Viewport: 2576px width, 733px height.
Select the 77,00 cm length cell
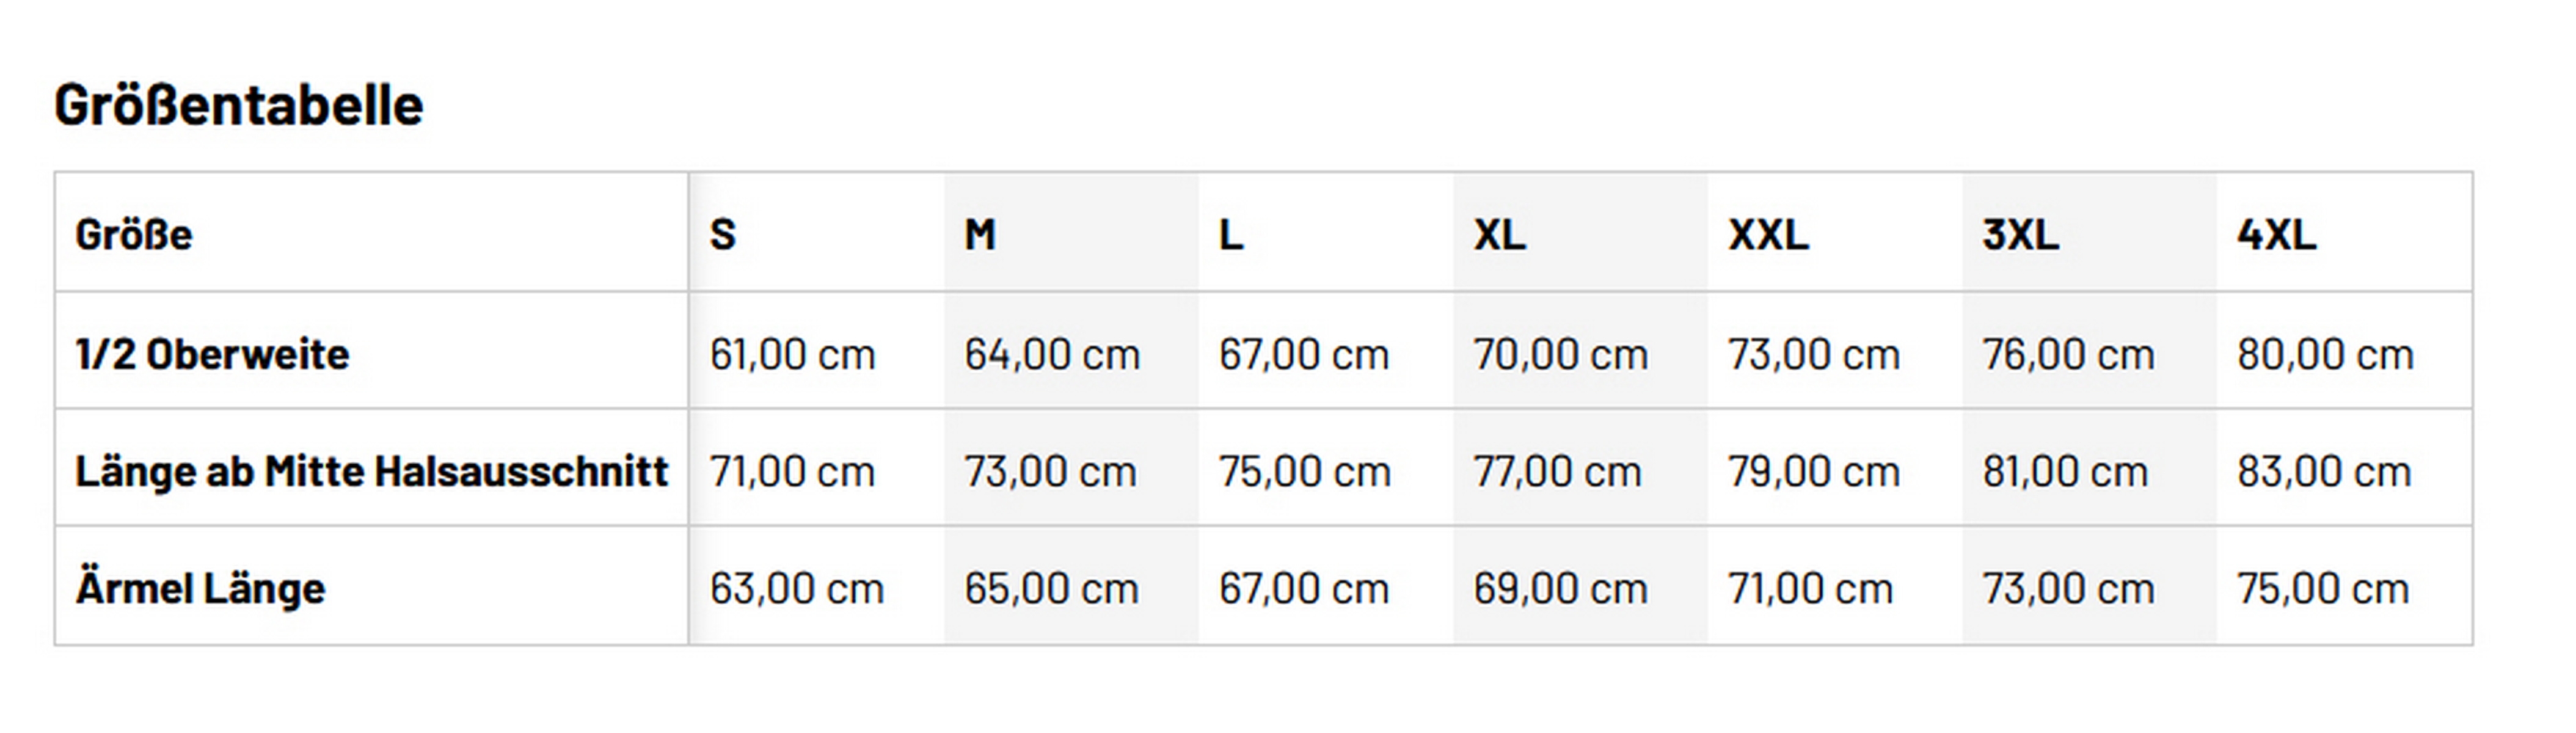pyautogui.click(x=1557, y=471)
